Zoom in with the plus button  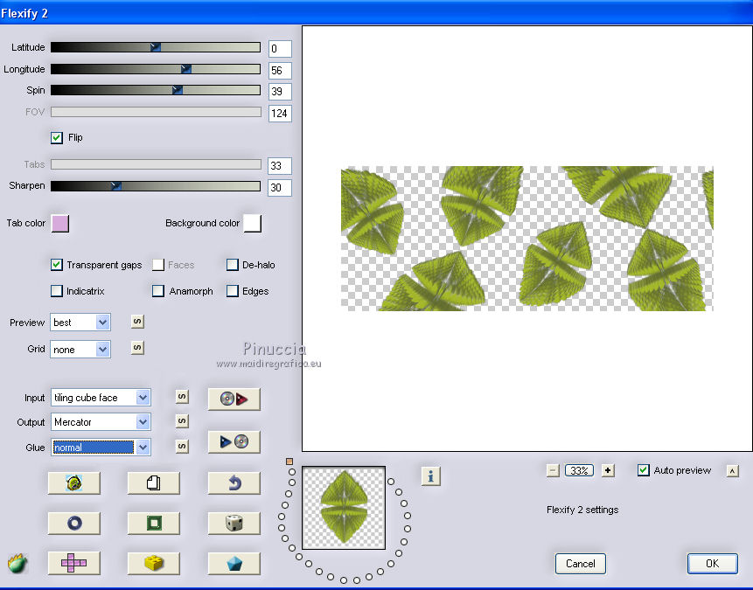click(608, 470)
